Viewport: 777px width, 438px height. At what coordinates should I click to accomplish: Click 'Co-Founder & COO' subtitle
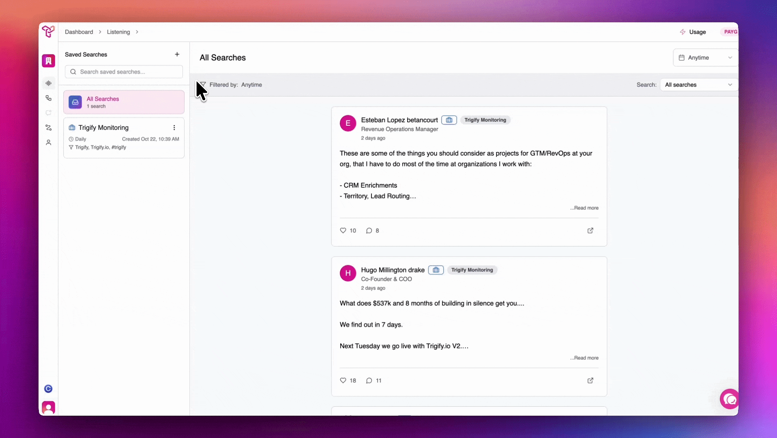coord(386,279)
